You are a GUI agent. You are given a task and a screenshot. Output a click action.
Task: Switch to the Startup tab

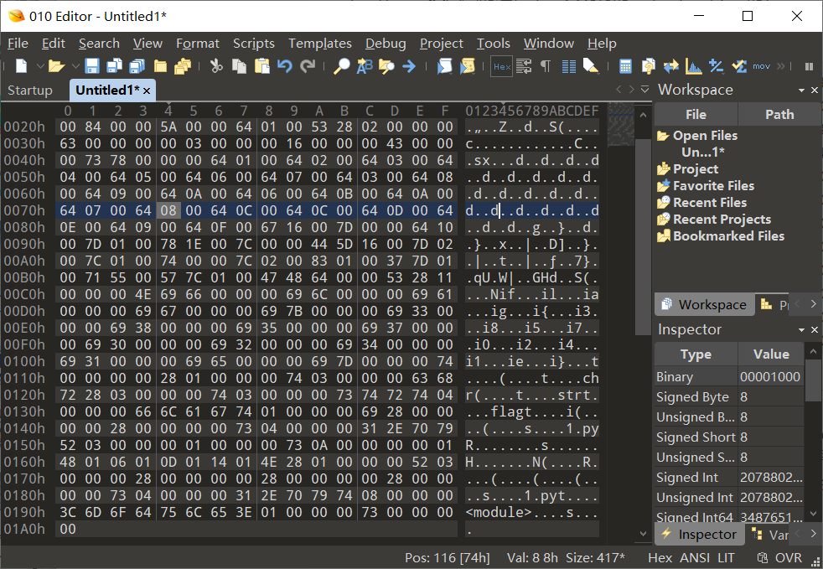coord(30,91)
